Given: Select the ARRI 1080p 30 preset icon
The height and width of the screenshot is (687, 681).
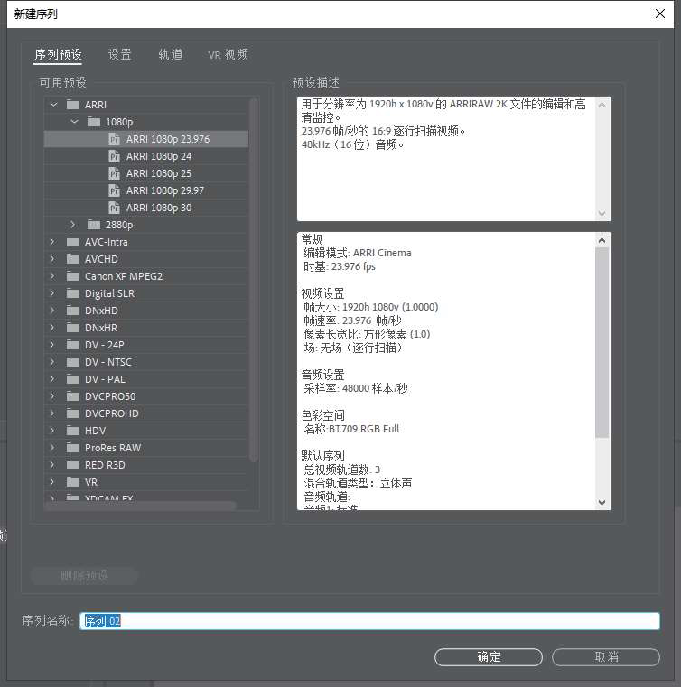Looking at the screenshot, I should (x=114, y=208).
